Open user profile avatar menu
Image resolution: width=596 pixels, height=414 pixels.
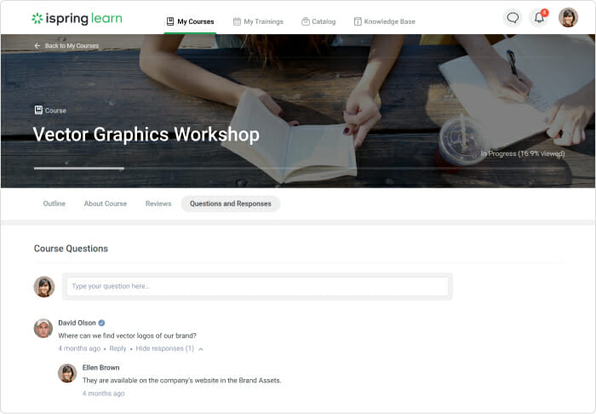click(568, 18)
